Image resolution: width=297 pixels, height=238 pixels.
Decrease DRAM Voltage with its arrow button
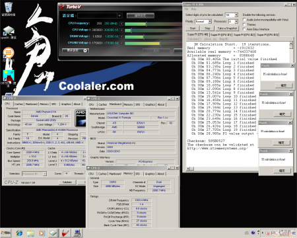[x=121, y=36]
